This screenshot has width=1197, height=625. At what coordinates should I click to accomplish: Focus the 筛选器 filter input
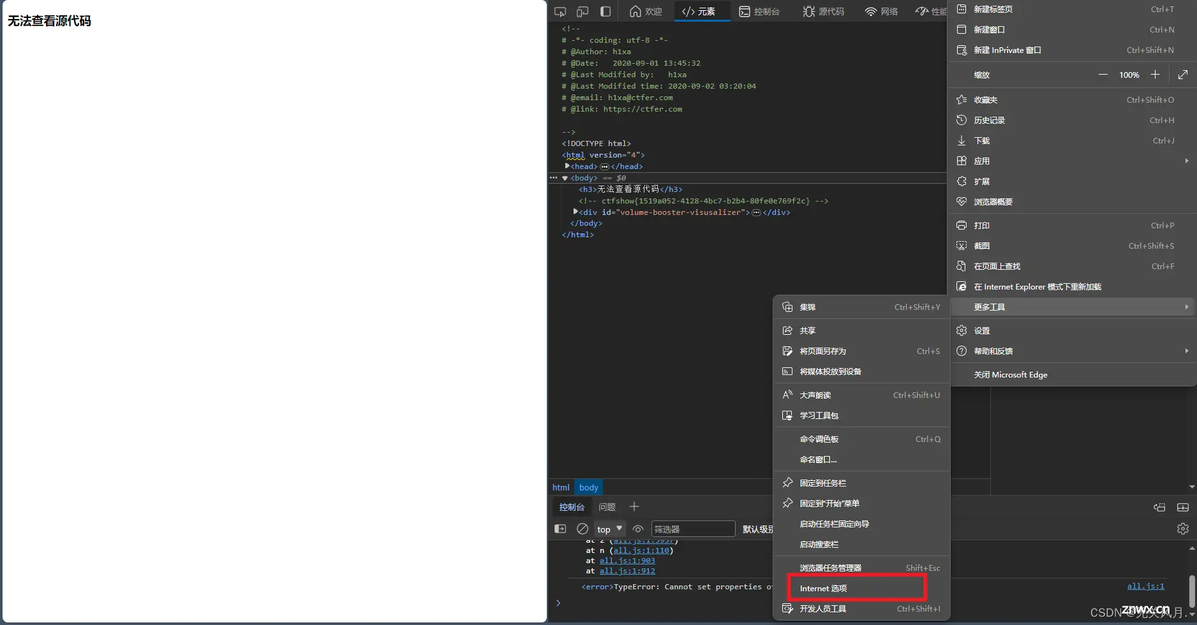tap(693, 529)
